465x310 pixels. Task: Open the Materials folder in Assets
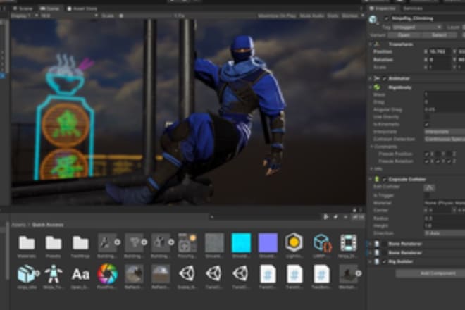tap(27, 243)
